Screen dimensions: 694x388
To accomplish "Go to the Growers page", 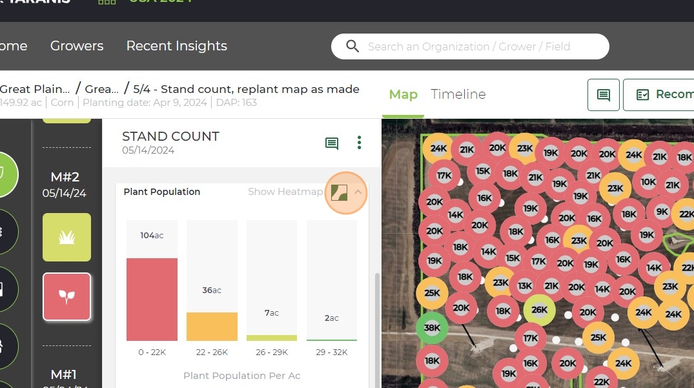I will pos(77,46).
